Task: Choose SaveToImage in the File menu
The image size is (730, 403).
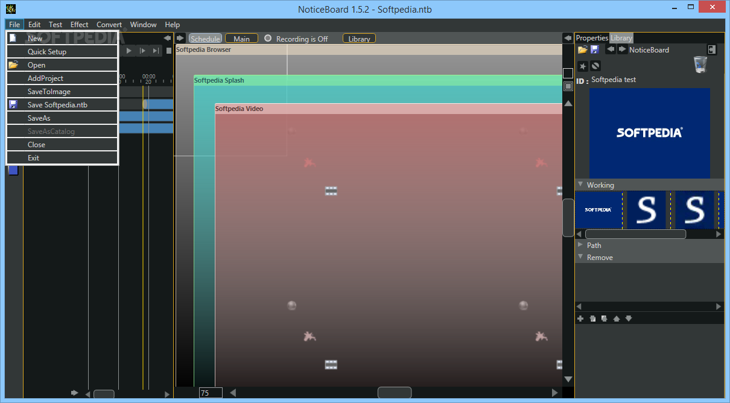Action: click(x=62, y=91)
